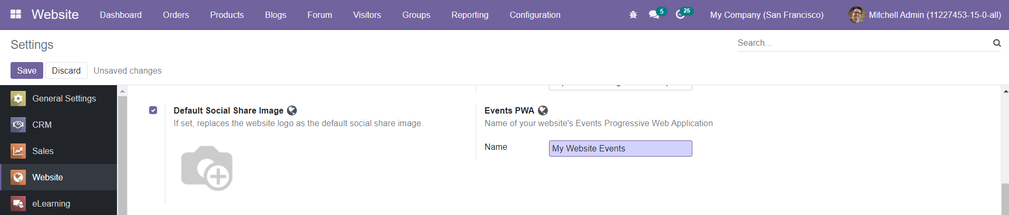Select CRM settings tab label
Image resolution: width=1009 pixels, height=215 pixels.
pos(42,125)
